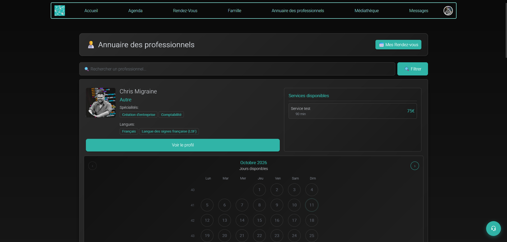Open the user avatar profile menu
507x242 pixels.
(448, 11)
